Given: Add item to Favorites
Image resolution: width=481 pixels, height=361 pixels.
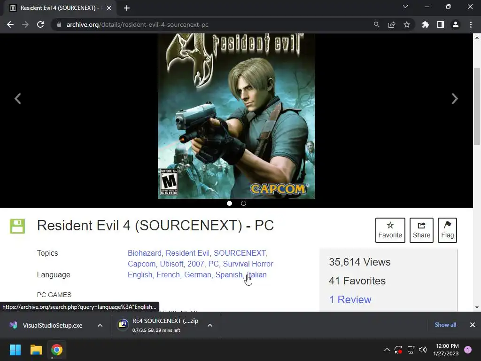Looking at the screenshot, I should [390, 230].
